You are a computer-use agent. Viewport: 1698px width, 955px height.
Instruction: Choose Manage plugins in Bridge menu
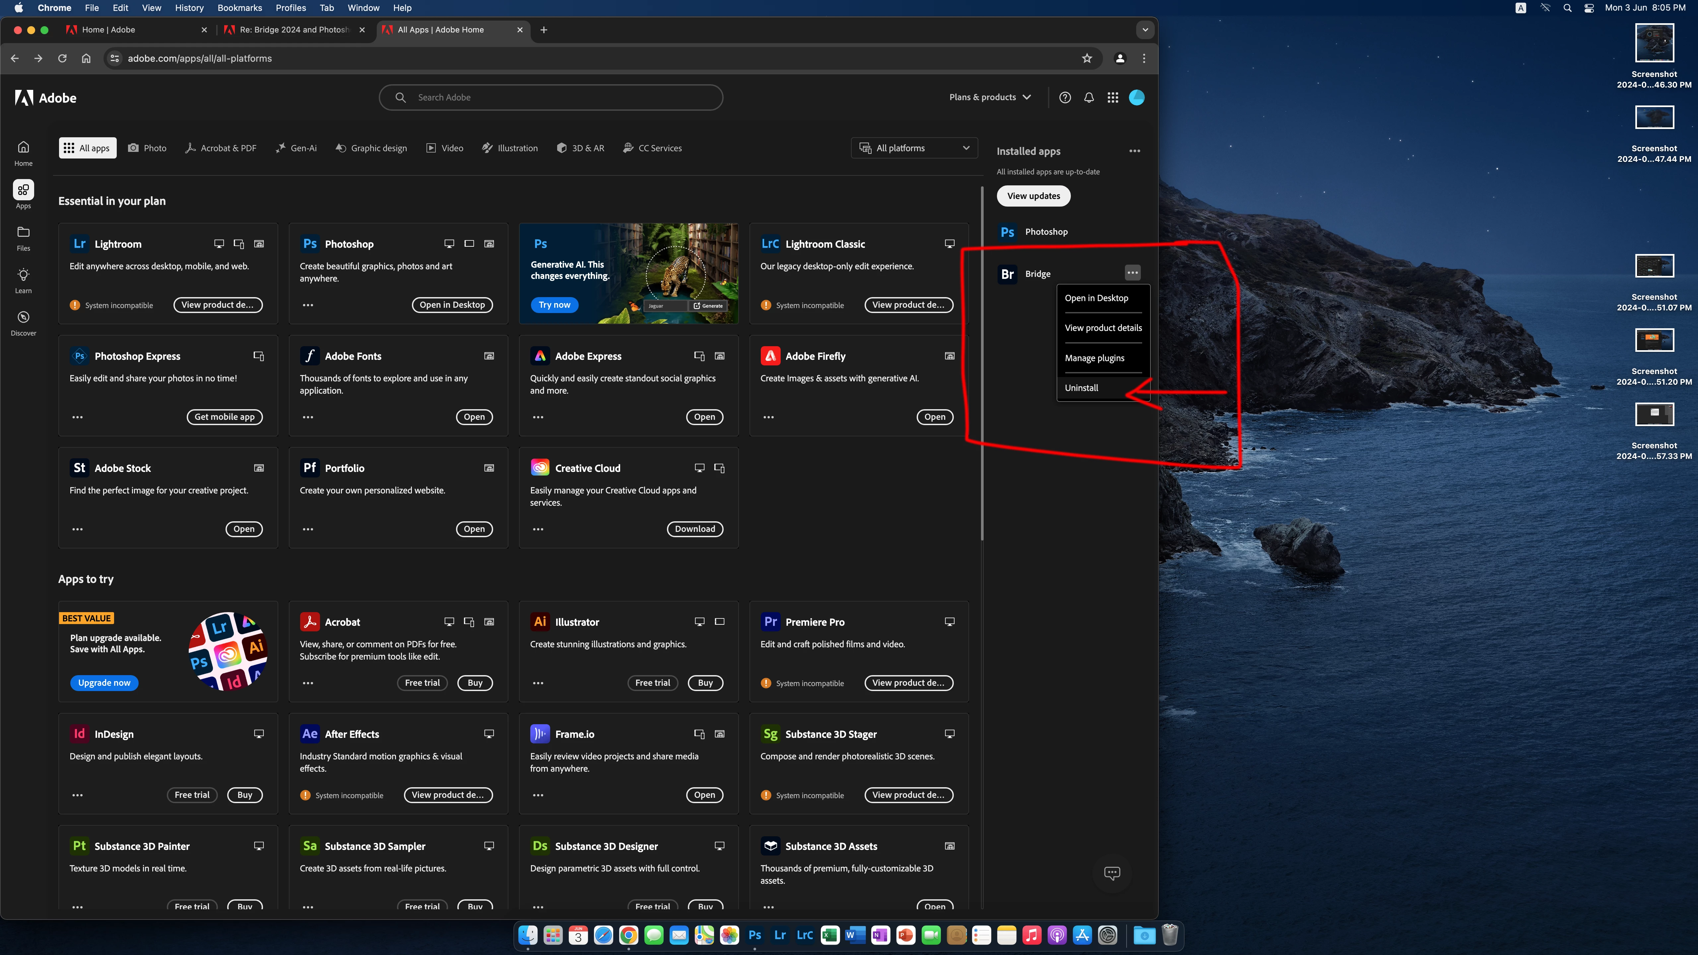tap(1094, 358)
